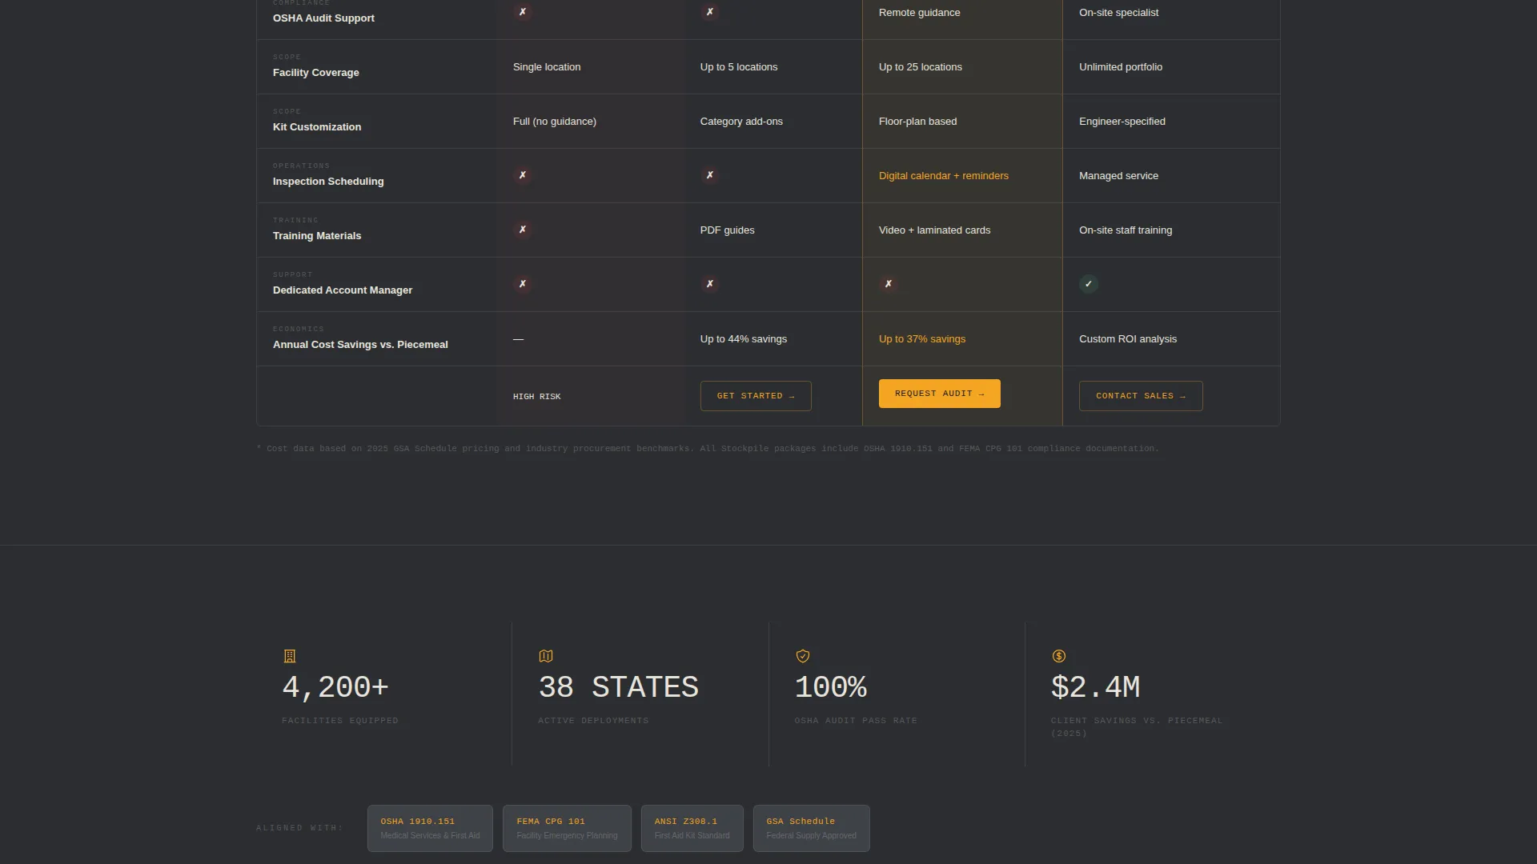
Task: Click the second X mark in Inspection Scheduling row
Action: (x=710, y=175)
